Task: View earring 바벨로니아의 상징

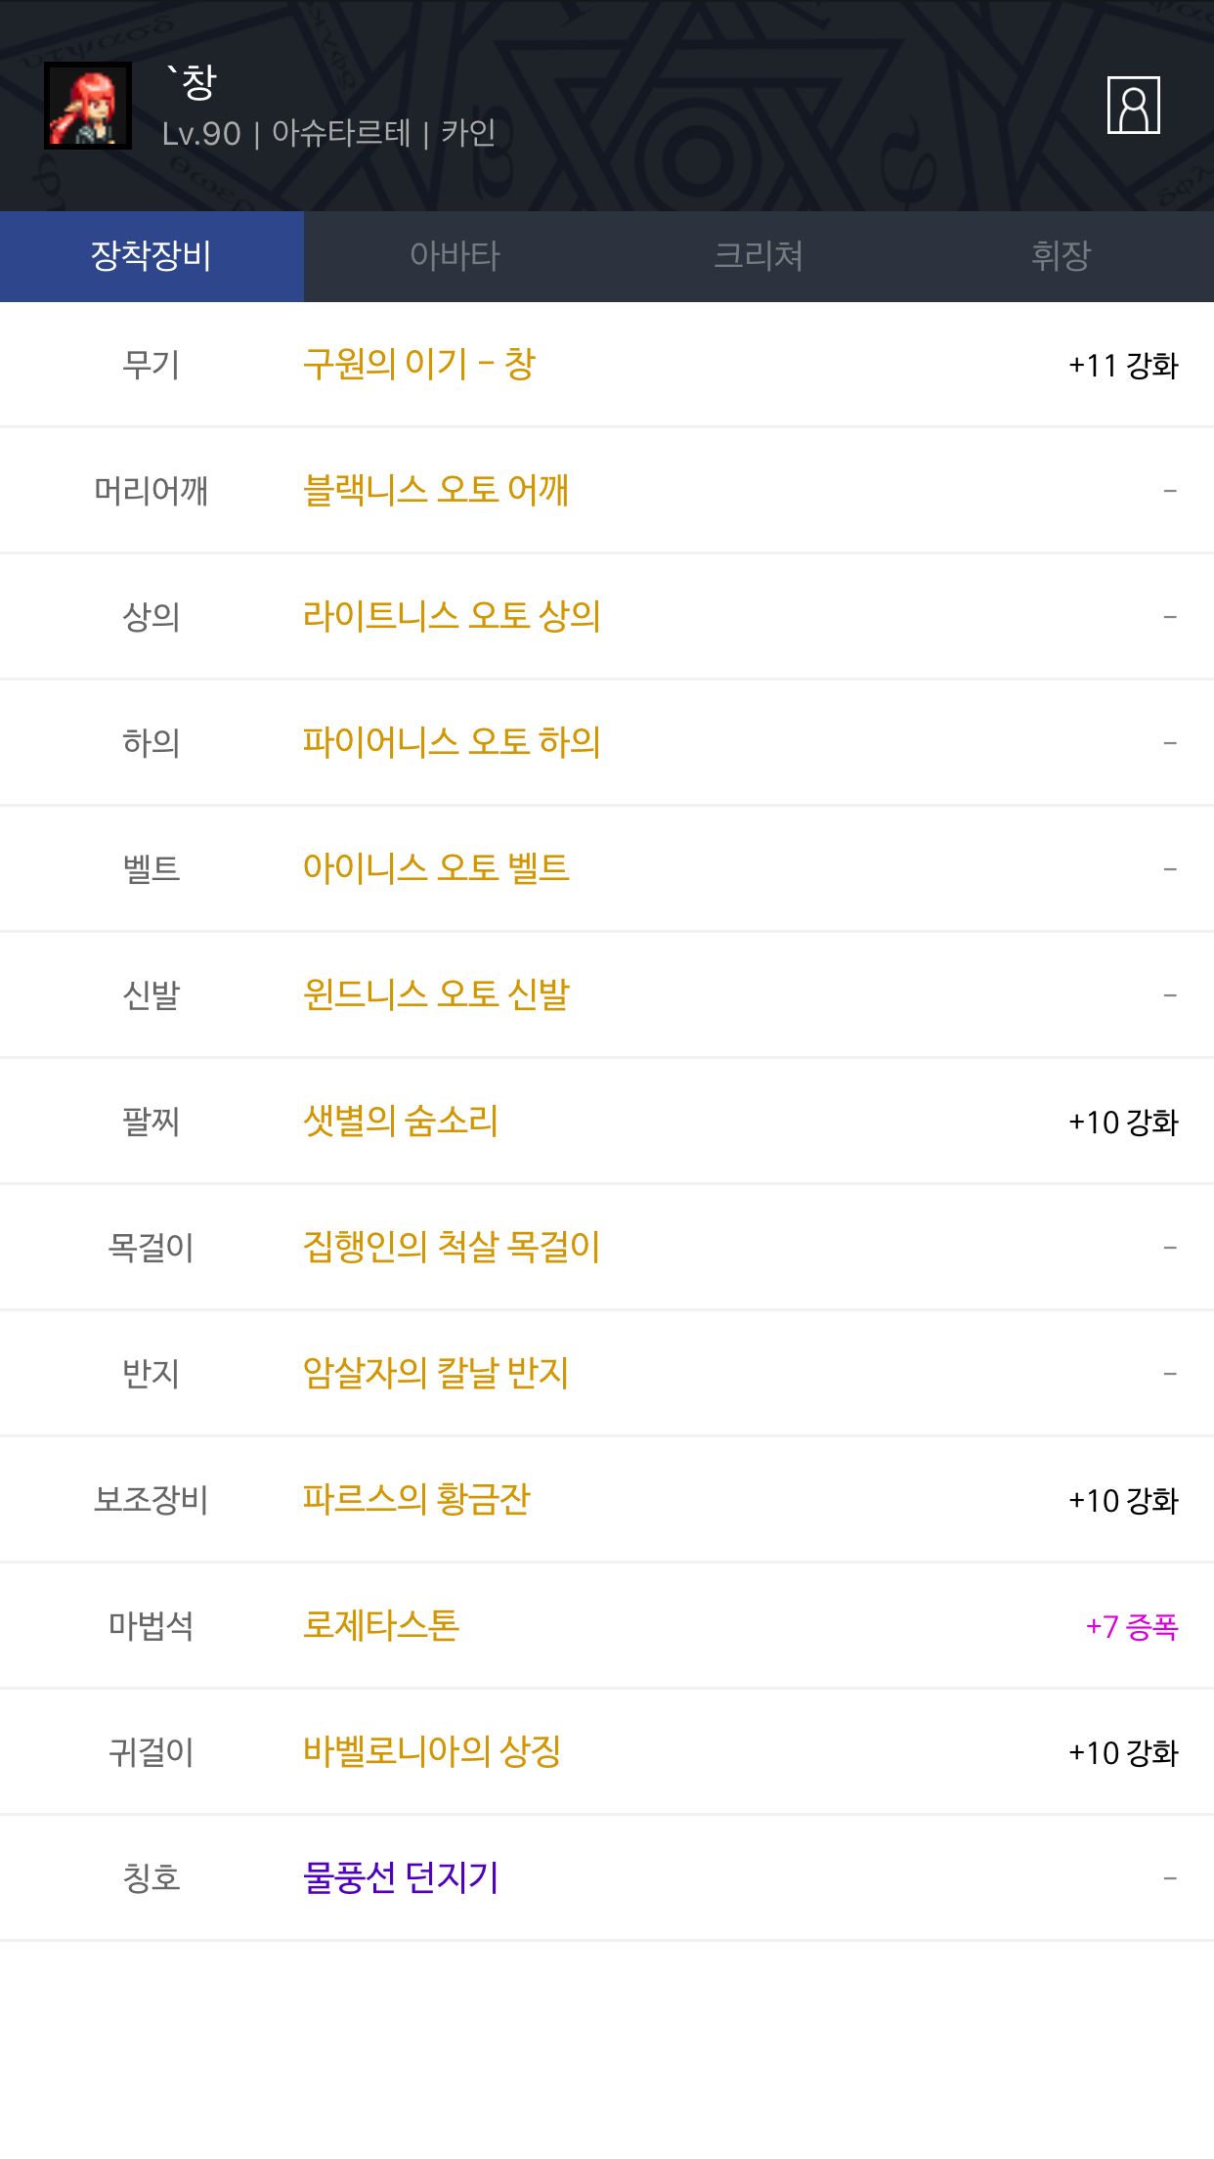Action: coord(432,1751)
